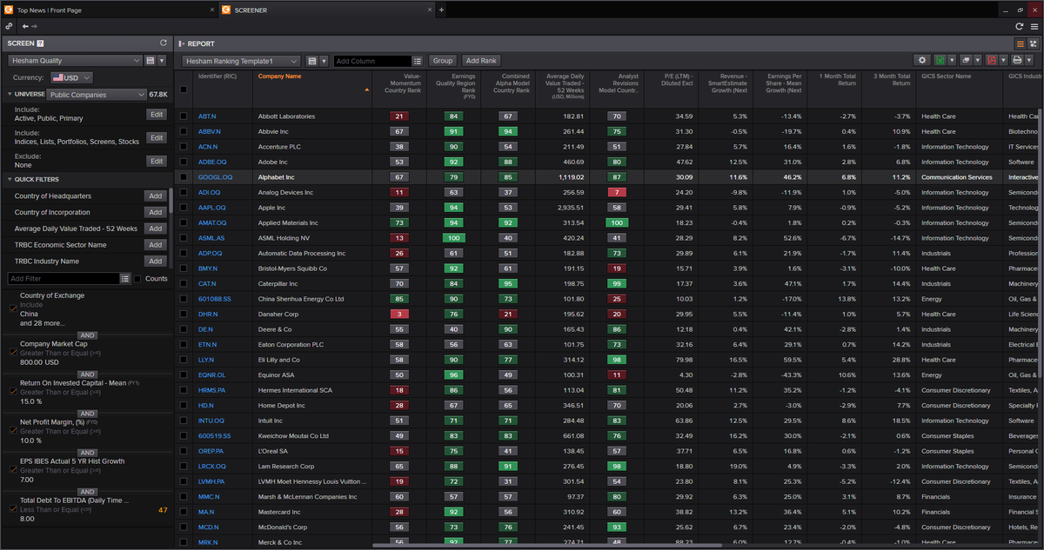Tick the checkbox for ABT.N row
This screenshot has width=1044, height=550.
pos(183,116)
